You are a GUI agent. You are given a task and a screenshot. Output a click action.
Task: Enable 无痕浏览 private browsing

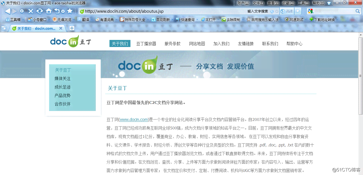[x=62, y=20]
